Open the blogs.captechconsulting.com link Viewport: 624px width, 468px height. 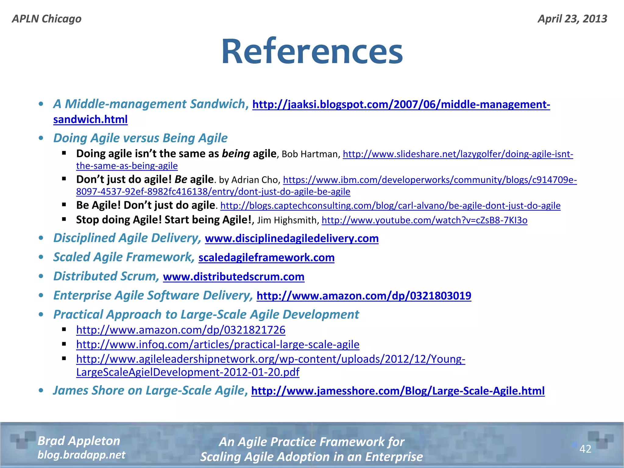click(x=390, y=206)
